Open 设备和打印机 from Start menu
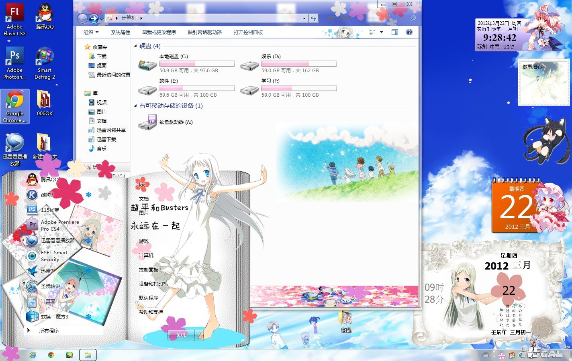572x361 pixels. (153, 284)
